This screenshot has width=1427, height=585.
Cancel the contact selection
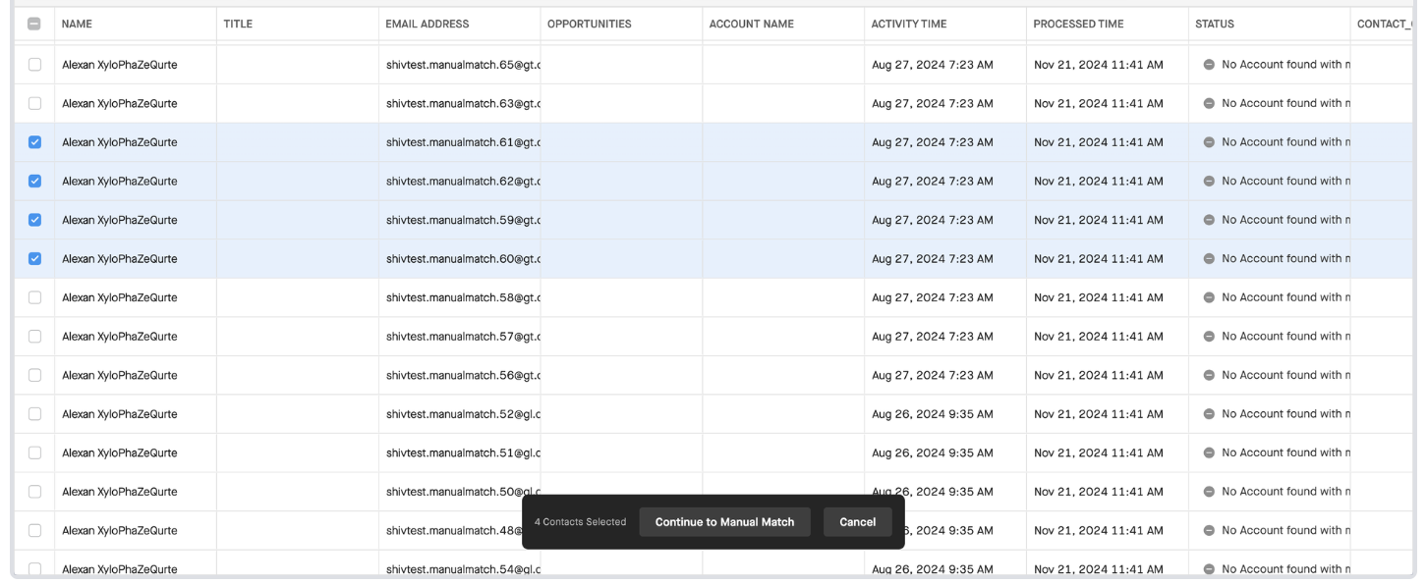pyautogui.click(x=858, y=522)
